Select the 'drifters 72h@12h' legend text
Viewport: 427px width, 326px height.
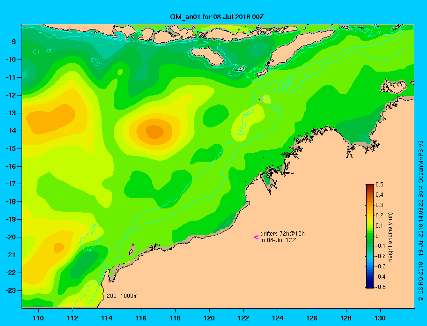[x=282, y=234]
